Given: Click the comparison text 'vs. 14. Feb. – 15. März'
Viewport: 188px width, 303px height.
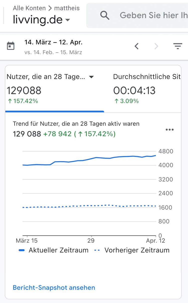Looking at the screenshot, I should pyautogui.click(x=53, y=52).
